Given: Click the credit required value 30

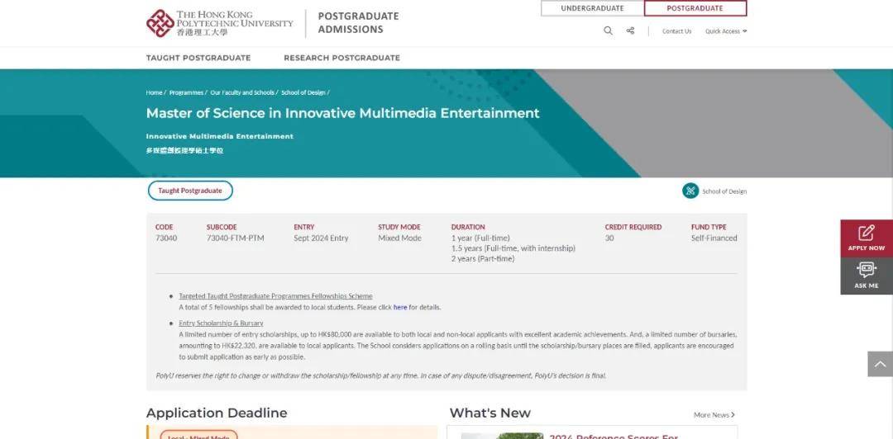Looking at the screenshot, I should click(x=609, y=238).
